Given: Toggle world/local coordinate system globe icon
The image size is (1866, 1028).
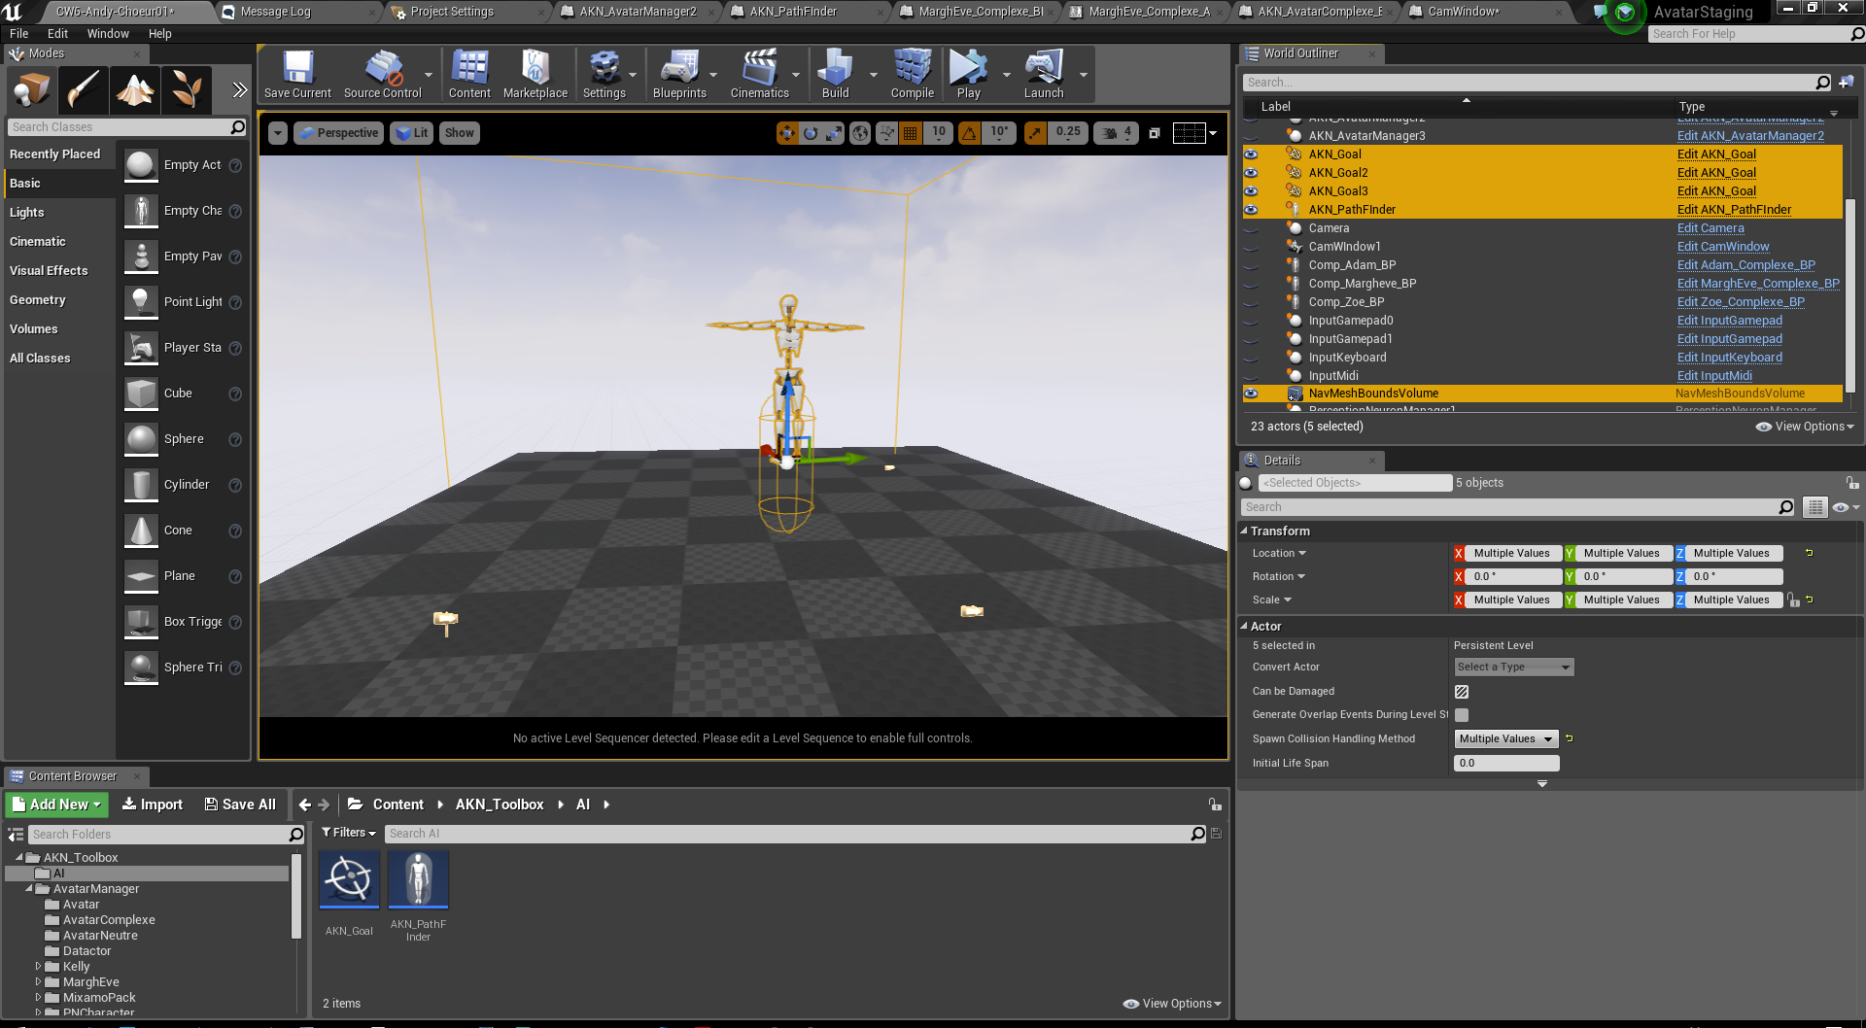Looking at the screenshot, I should (860, 133).
